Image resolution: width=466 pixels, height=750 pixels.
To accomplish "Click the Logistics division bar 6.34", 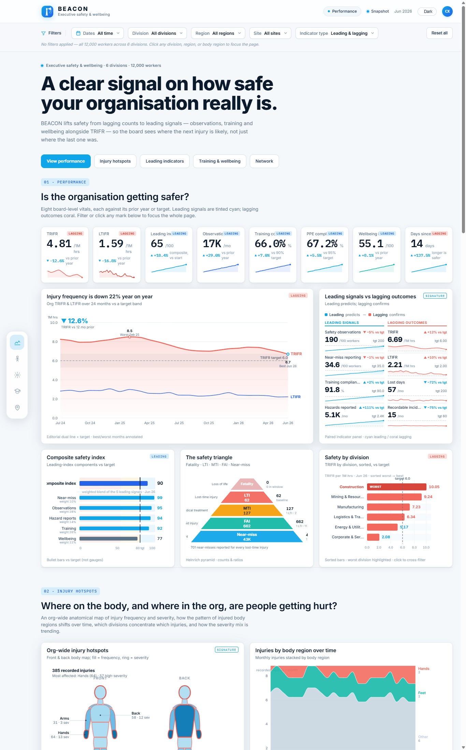I will (x=386, y=517).
